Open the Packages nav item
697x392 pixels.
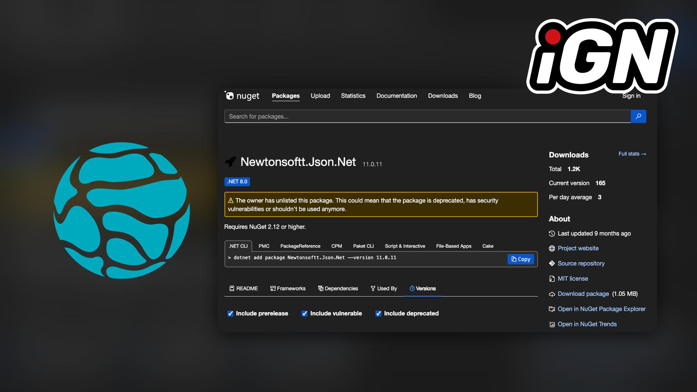(x=286, y=96)
